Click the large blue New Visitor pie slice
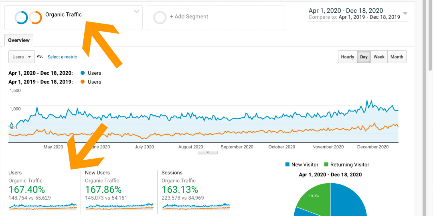 tap(348, 201)
